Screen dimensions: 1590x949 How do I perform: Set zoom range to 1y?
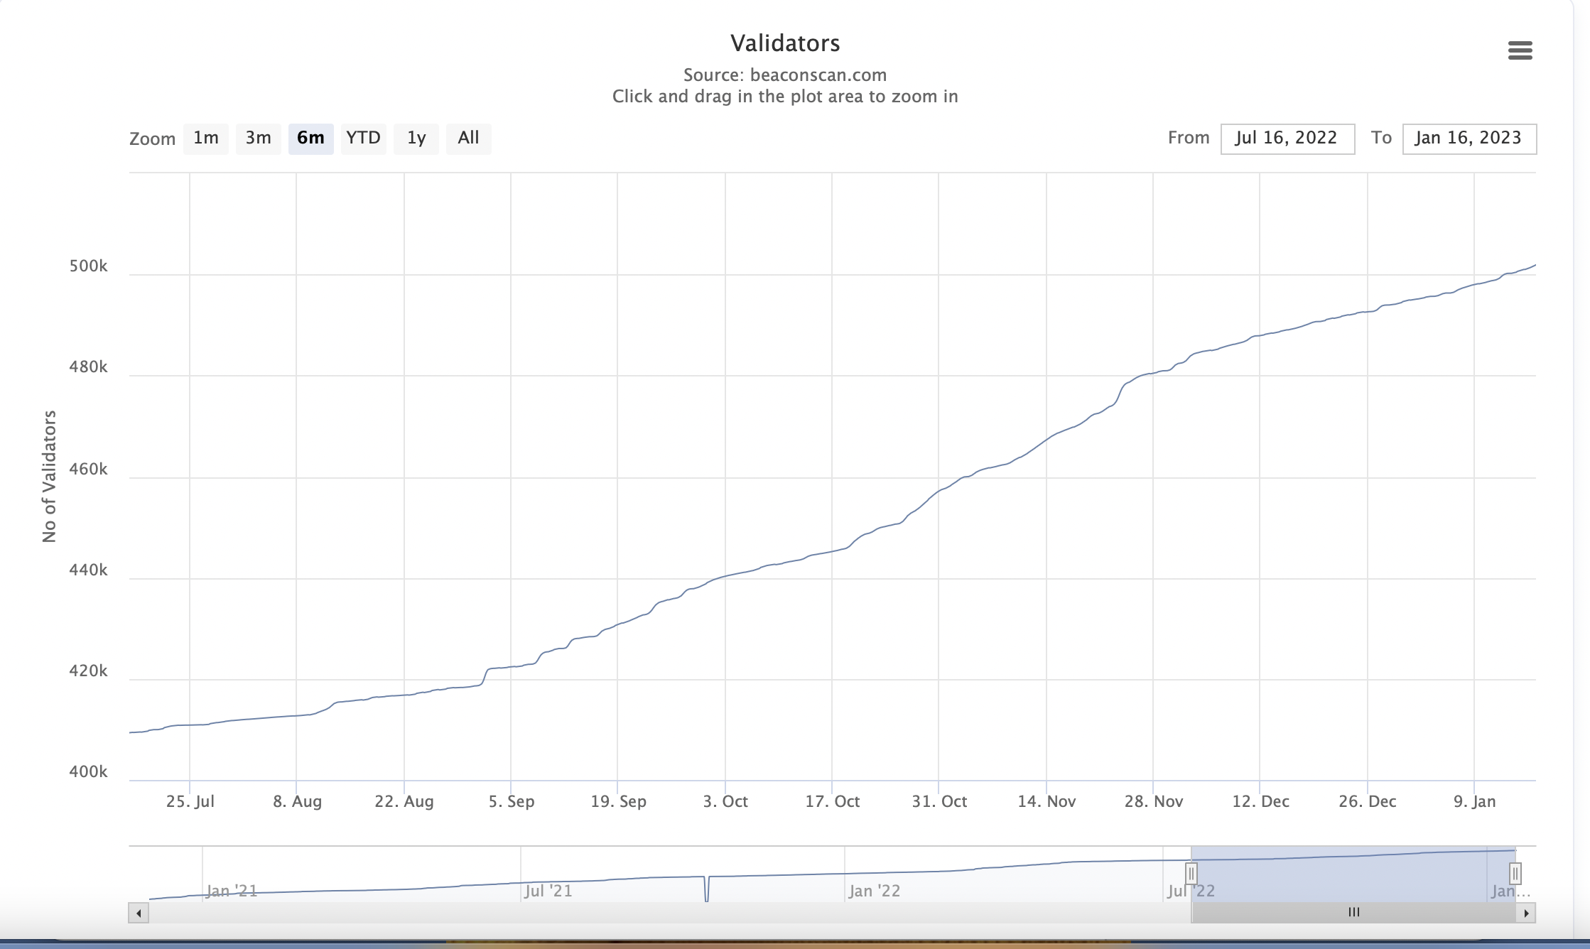[x=416, y=138]
